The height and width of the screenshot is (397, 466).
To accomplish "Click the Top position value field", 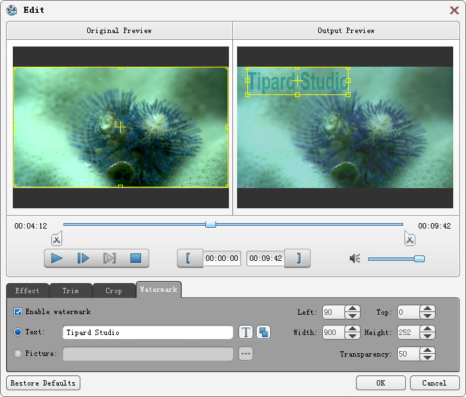I will (x=409, y=312).
